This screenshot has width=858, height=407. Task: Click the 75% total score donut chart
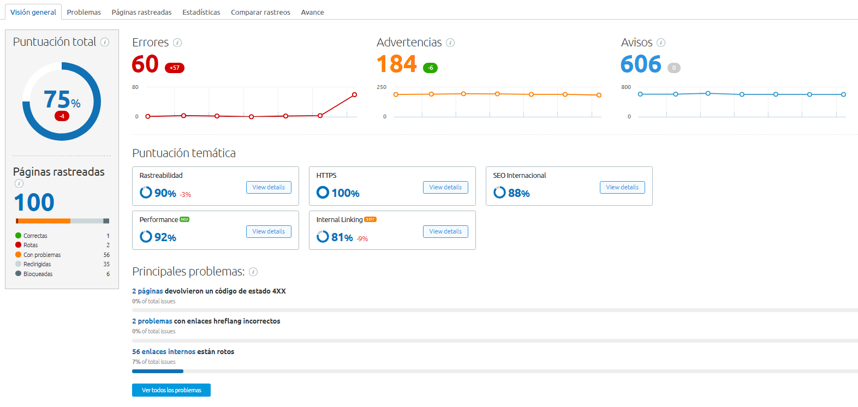click(62, 101)
